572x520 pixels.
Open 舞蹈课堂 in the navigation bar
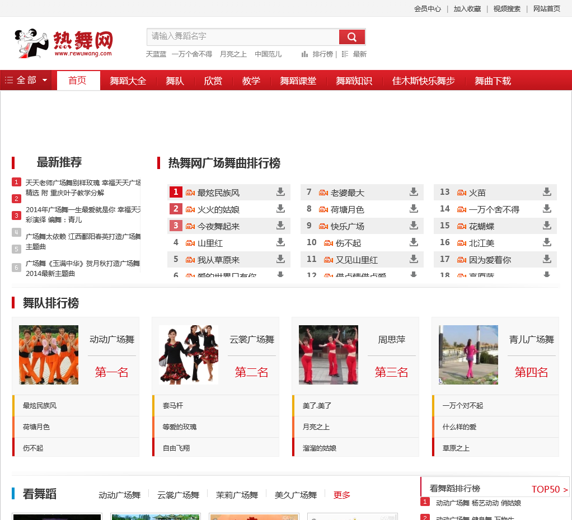(x=298, y=81)
